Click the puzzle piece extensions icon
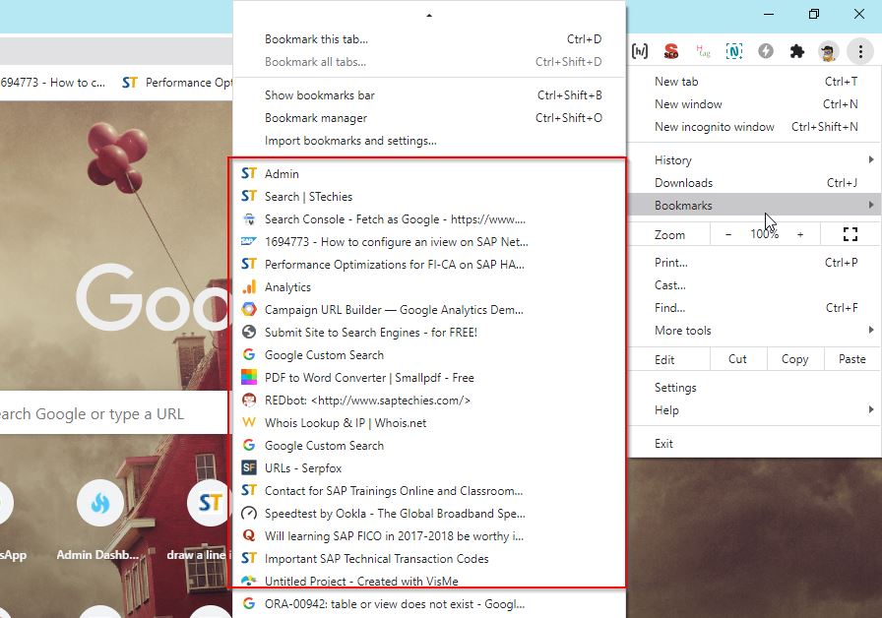The height and width of the screenshot is (618, 882). pos(797,51)
